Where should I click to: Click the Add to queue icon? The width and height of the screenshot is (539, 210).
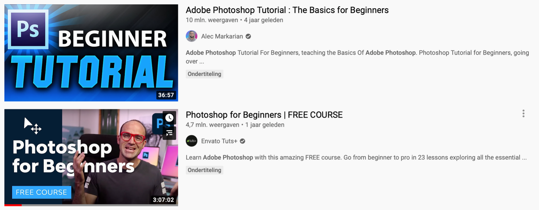coord(169,133)
